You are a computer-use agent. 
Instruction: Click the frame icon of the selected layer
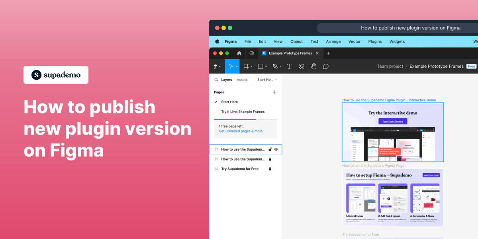click(216, 149)
